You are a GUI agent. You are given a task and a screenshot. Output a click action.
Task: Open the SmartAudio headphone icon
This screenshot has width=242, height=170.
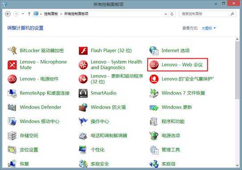(83, 93)
